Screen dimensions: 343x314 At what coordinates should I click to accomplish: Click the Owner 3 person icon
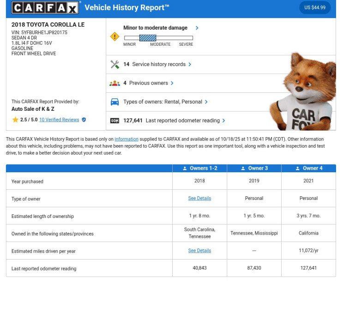click(x=243, y=169)
